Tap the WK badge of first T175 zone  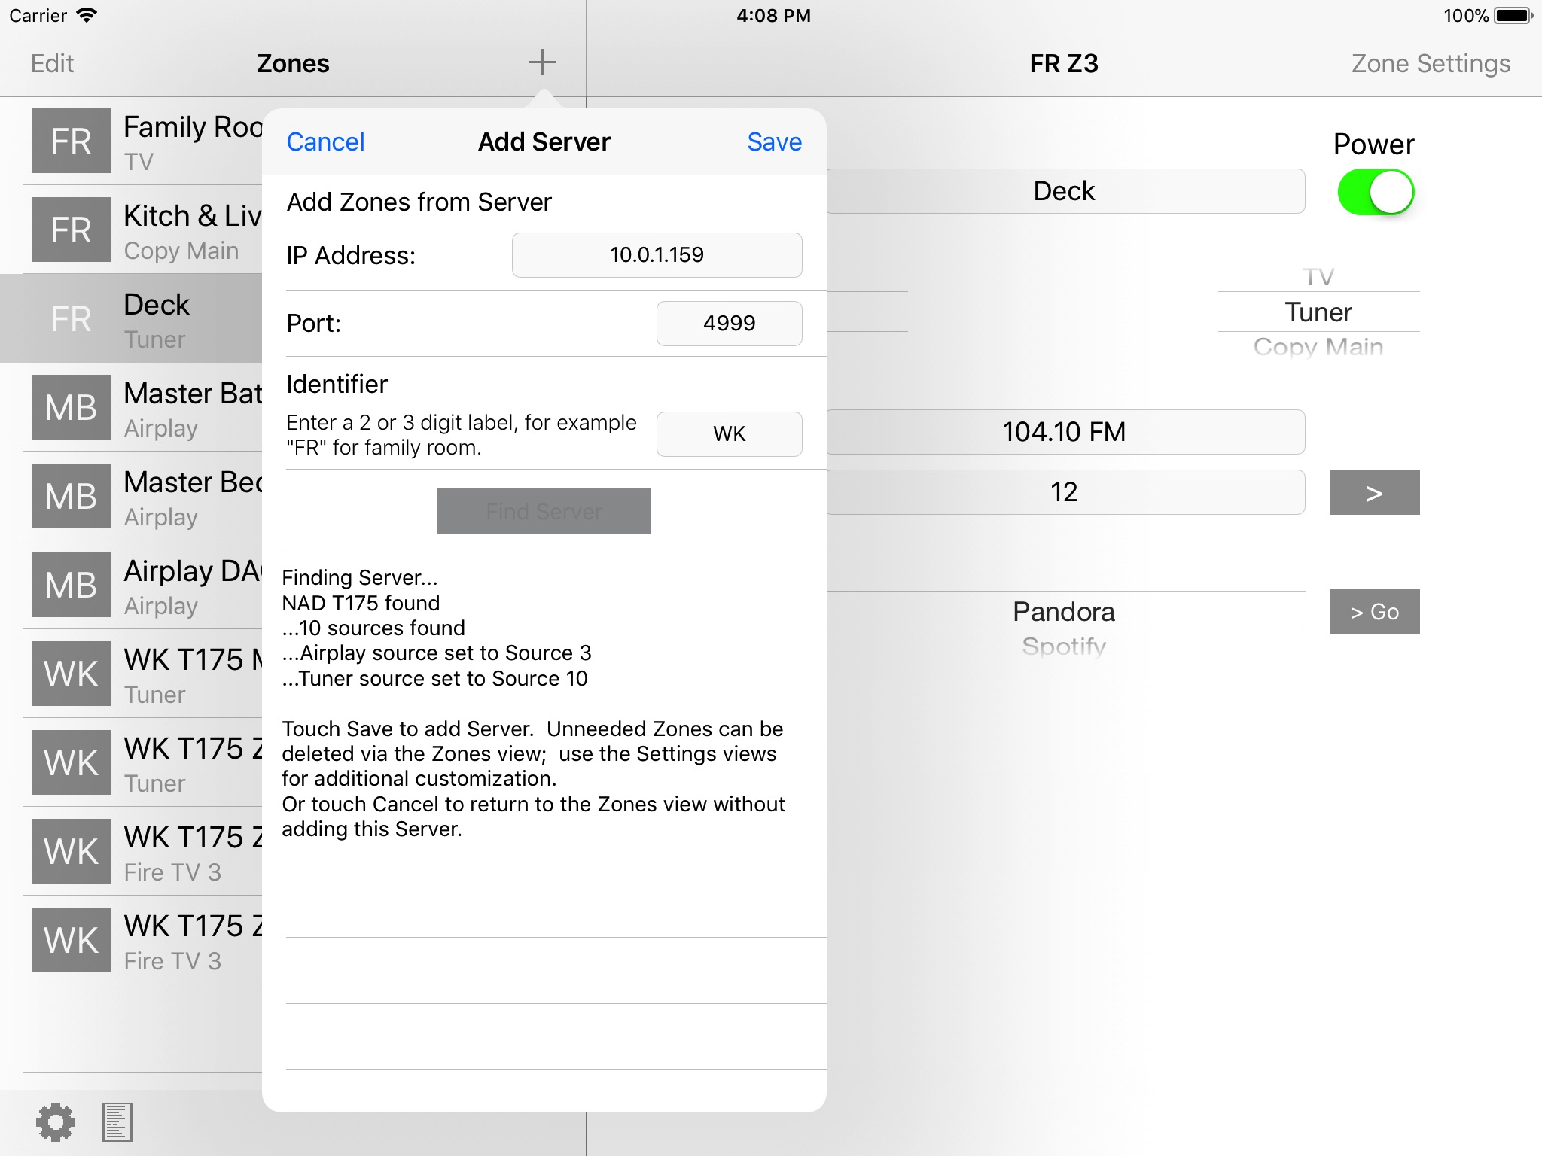click(x=72, y=674)
